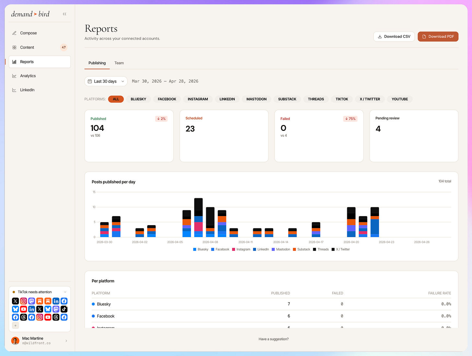Image resolution: width=472 pixels, height=356 pixels.
Task: Click the PUBLISHED column header
Action: [x=280, y=293]
